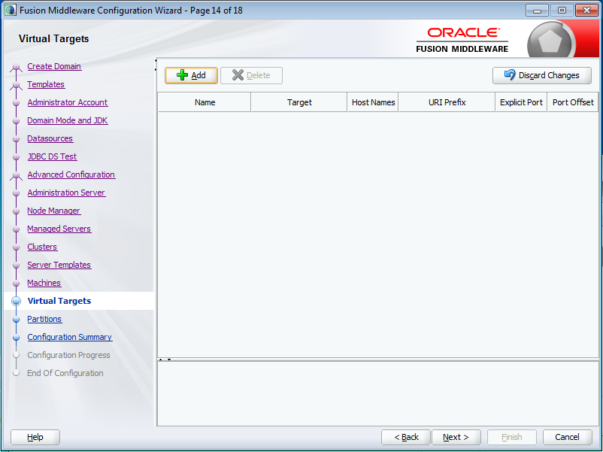
Task: Minimize the wizard window
Action: pos(537,11)
